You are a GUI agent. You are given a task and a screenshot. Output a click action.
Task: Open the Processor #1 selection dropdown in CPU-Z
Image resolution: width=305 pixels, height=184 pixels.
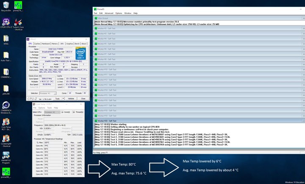click(x=48, y=93)
